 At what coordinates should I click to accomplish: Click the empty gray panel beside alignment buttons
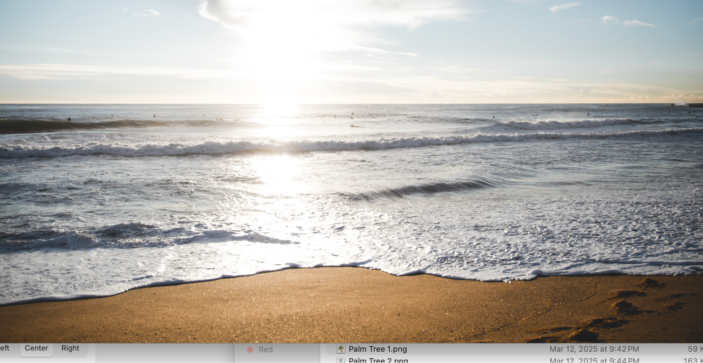tap(164, 353)
